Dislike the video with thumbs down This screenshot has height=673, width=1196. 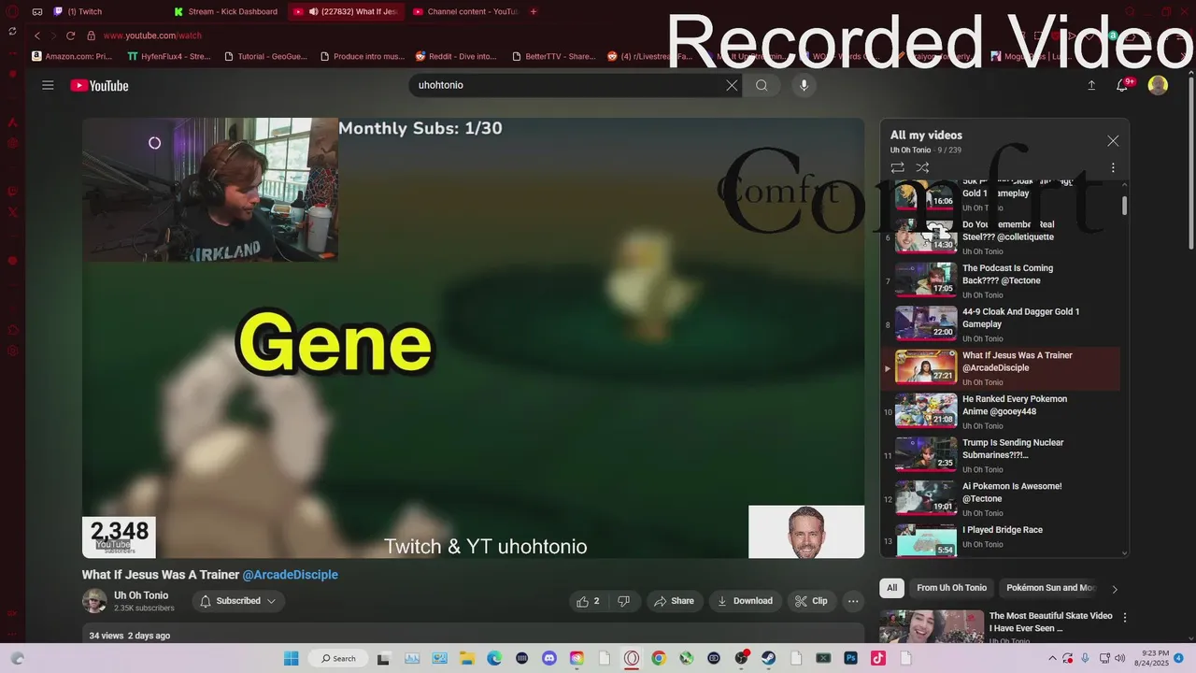[623, 601]
